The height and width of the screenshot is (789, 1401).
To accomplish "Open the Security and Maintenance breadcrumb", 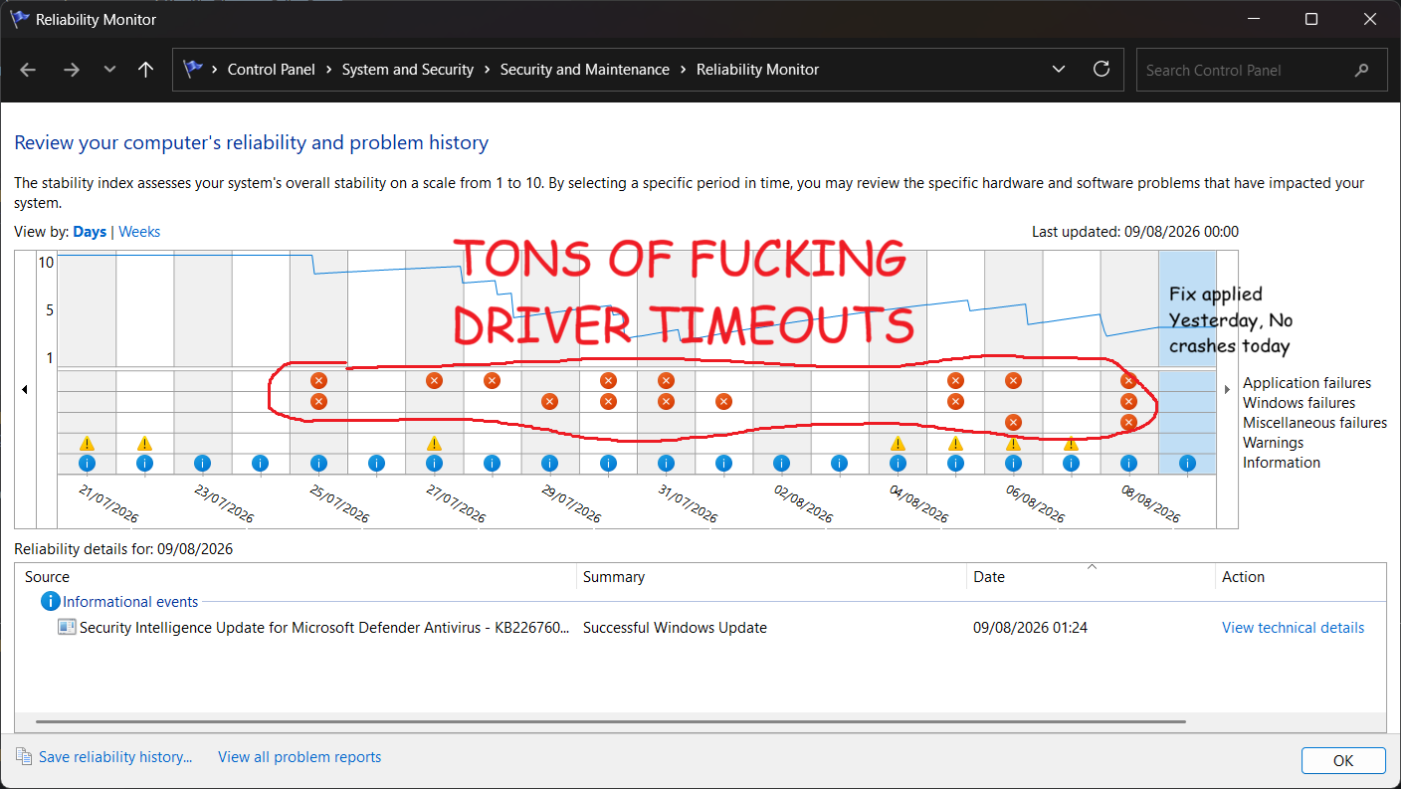I will point(585,70).
